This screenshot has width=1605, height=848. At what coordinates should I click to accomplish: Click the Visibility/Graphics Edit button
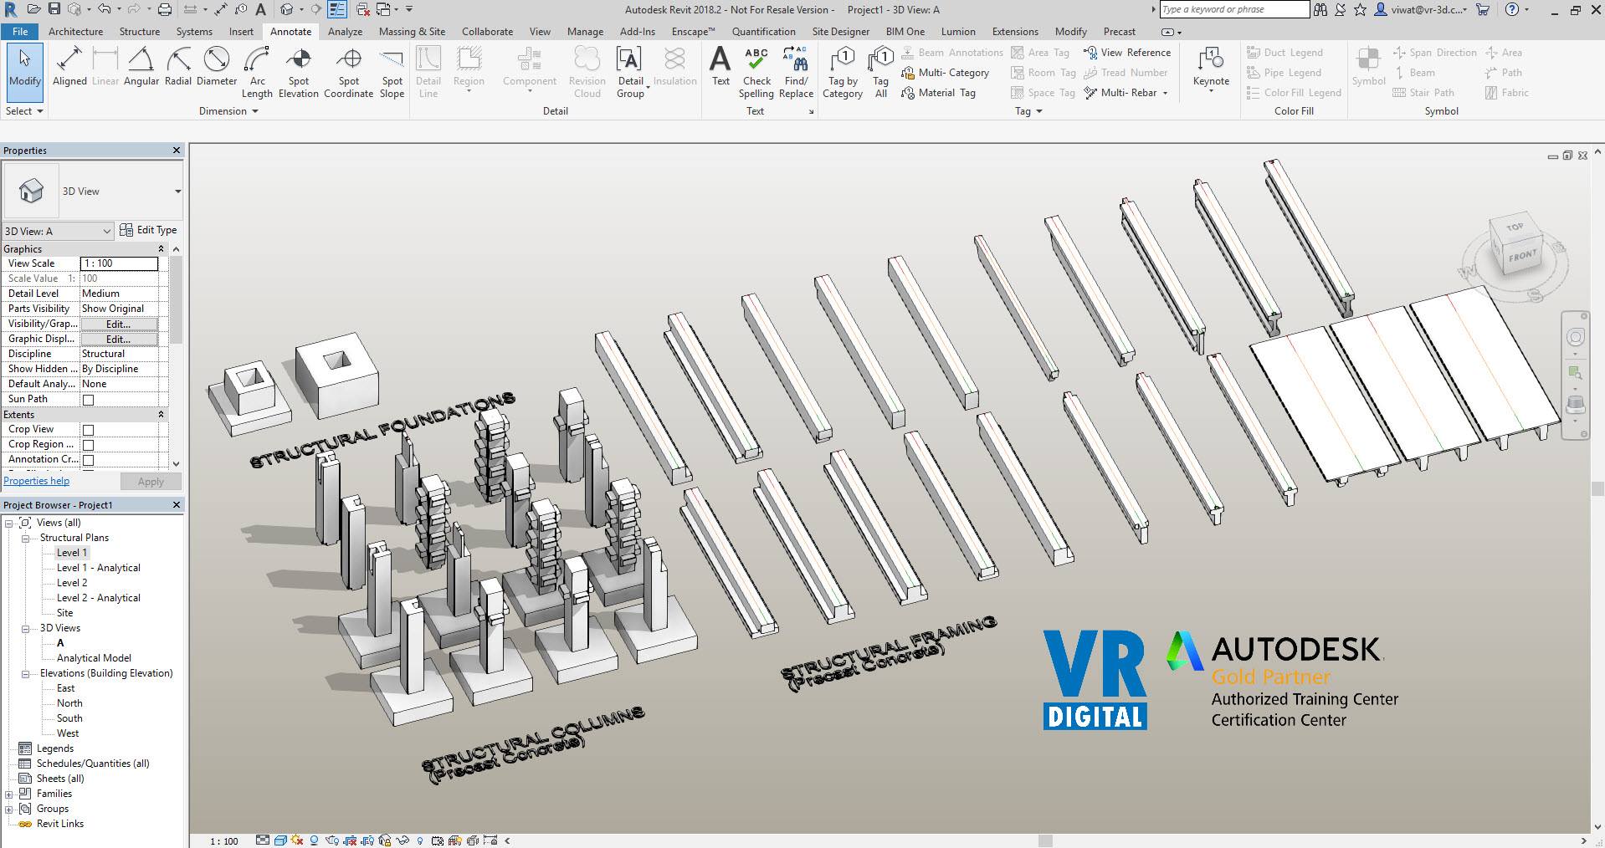[x=119, y=324]
